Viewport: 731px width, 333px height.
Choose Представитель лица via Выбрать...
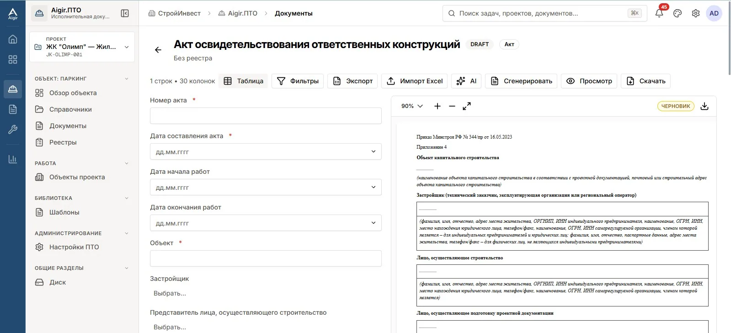(x=170, y=327)
